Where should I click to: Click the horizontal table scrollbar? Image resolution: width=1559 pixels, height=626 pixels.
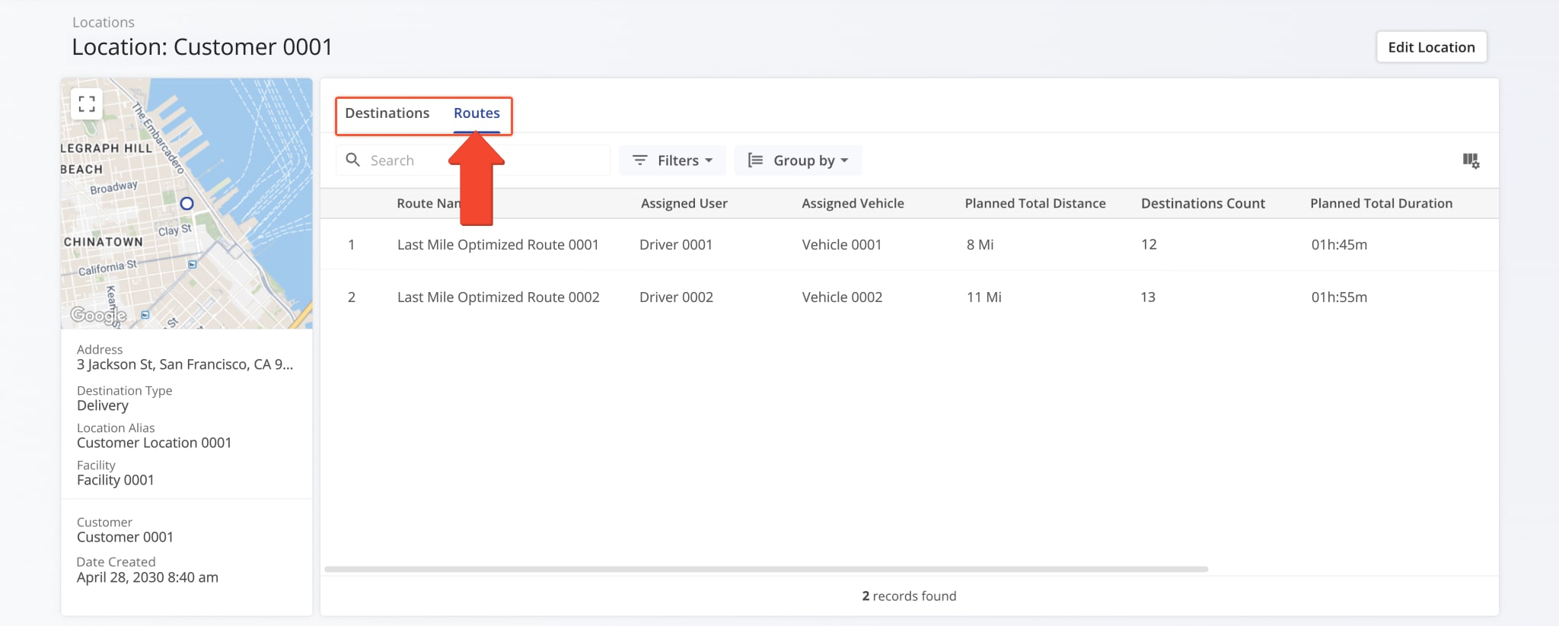point(766,569)
